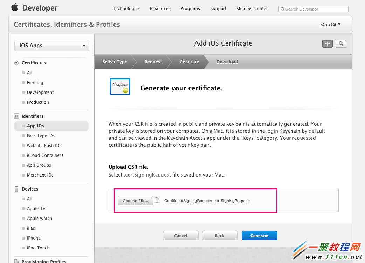This screenshot has width=365, height=263.
Task: Select App IDs in the sidebar
Action: tap(35, 126)
